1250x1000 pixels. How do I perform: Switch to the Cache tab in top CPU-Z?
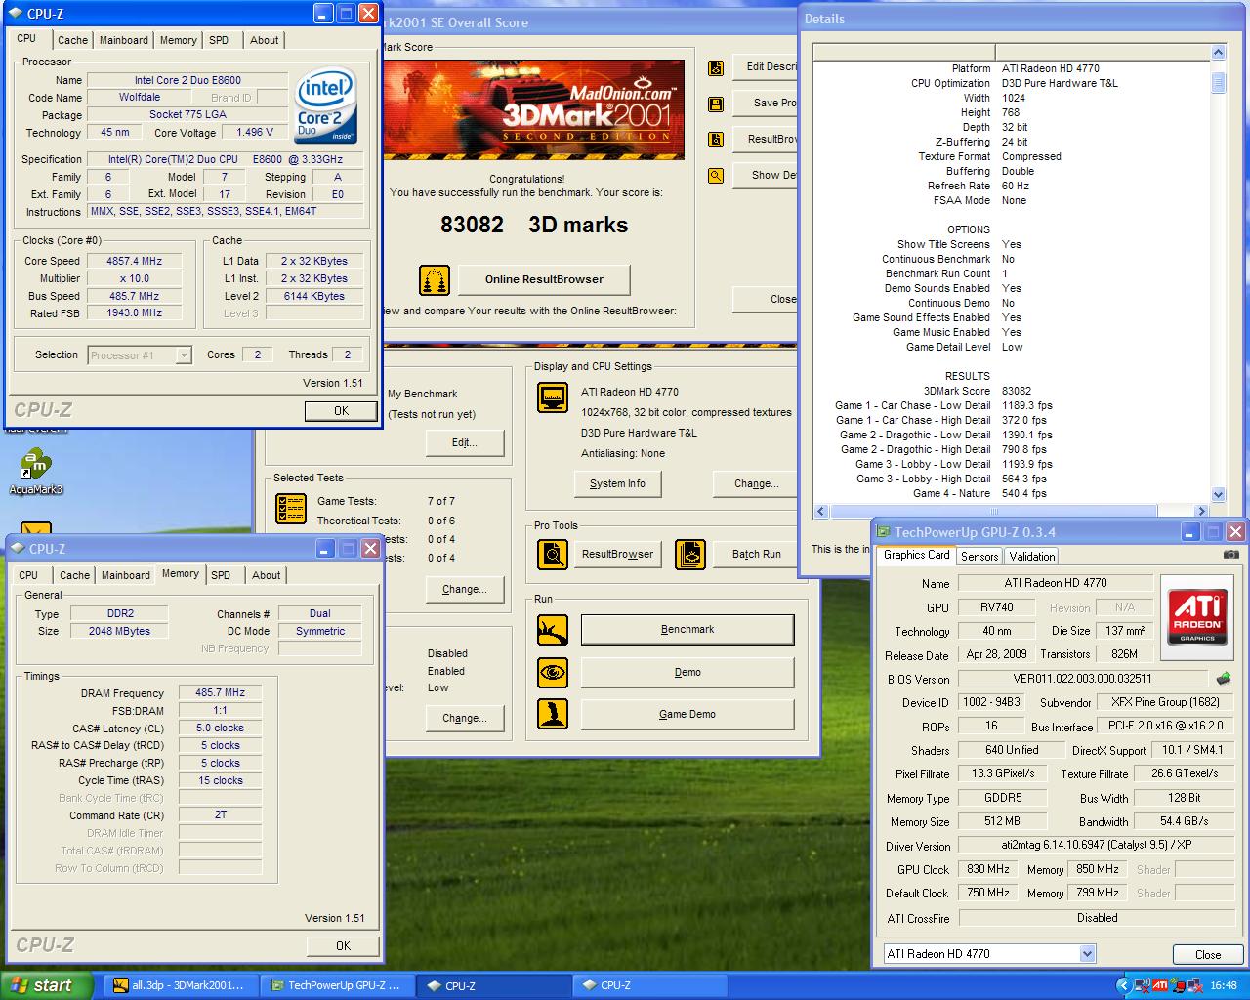point(72,40)
